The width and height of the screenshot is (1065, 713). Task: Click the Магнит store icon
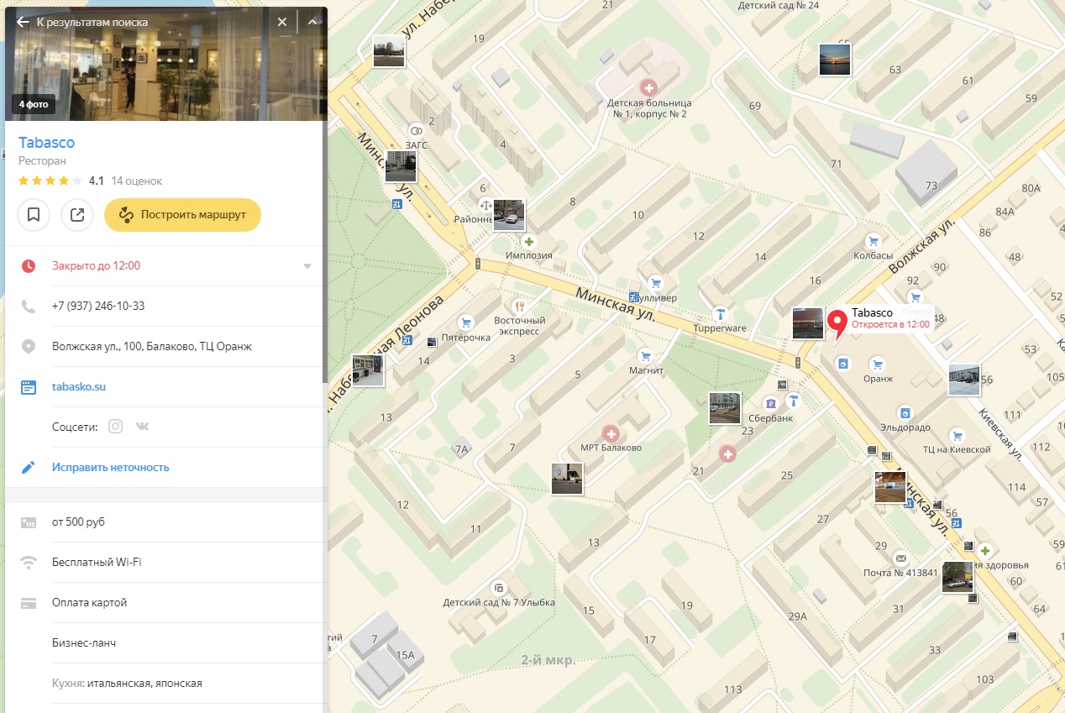646,355
